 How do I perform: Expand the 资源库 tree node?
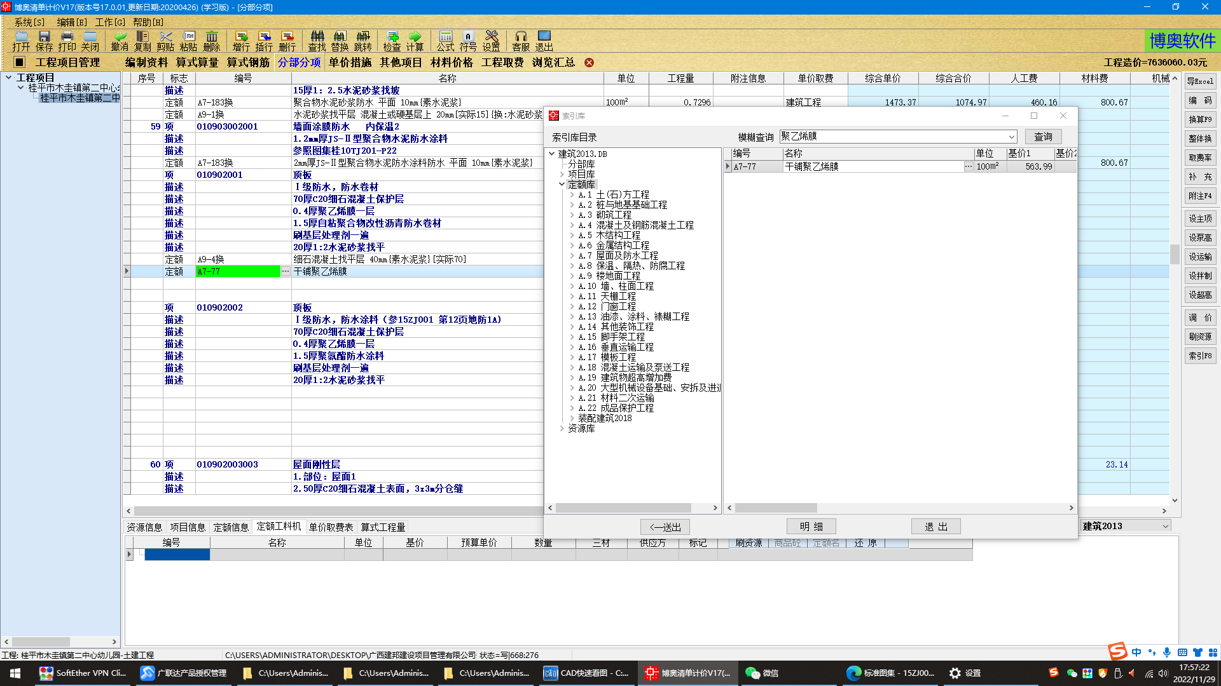[561, 428]
